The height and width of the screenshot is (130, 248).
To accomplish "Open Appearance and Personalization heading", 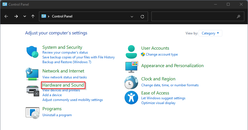I will [172, 65].
